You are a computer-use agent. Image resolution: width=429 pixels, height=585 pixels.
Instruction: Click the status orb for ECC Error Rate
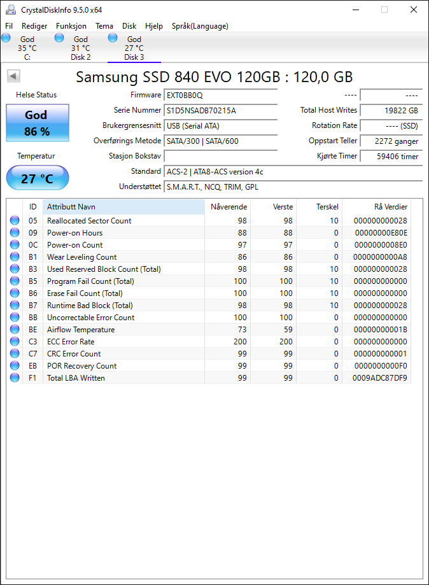click(x=15, y=341)
